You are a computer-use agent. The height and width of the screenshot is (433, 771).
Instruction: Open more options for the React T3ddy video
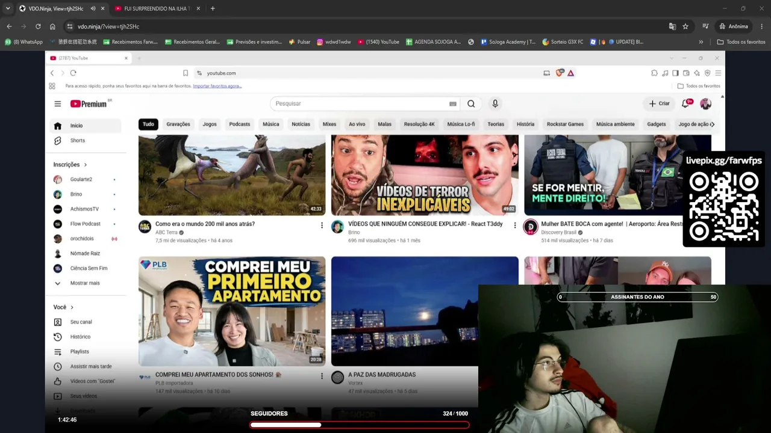(x=514, y=226)
